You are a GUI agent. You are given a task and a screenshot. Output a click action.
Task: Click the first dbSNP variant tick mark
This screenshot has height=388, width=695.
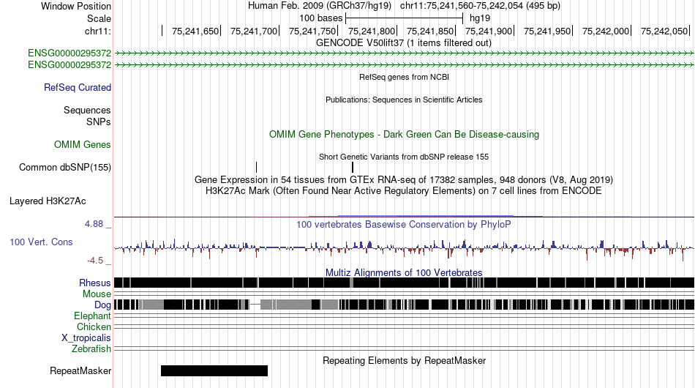[x=256, y=167]
